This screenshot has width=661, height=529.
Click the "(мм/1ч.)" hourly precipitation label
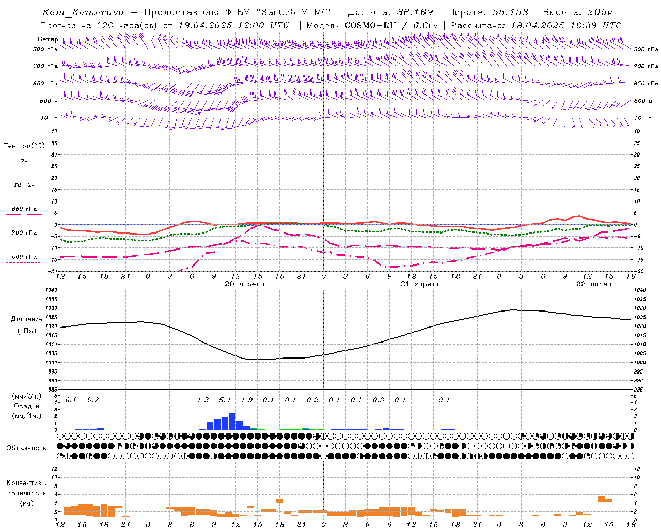(x=26, y=416)
